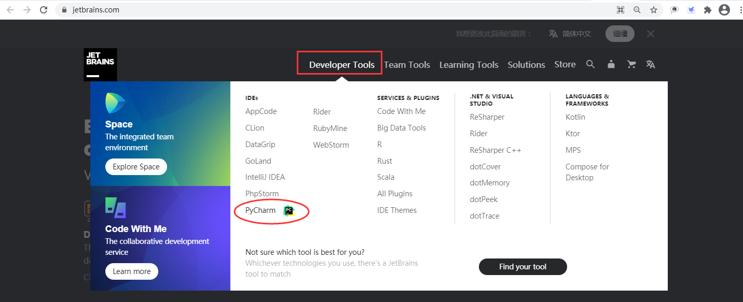
Task: Open the Code With Me plugin link
Action: pyautogui.click(x=402, y=111)
